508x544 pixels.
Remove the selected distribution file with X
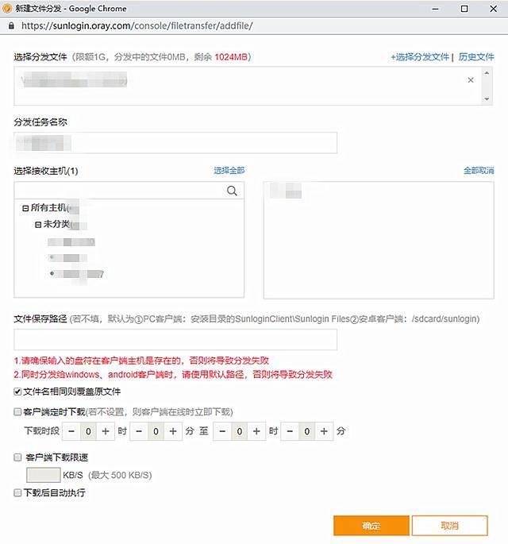pyautogui.click(x=471, y=80)
